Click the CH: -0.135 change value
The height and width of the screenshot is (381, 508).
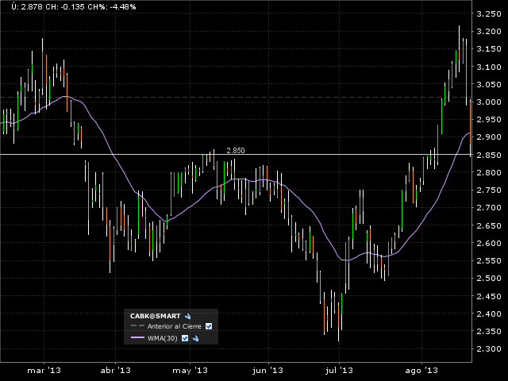coord(65,7)
